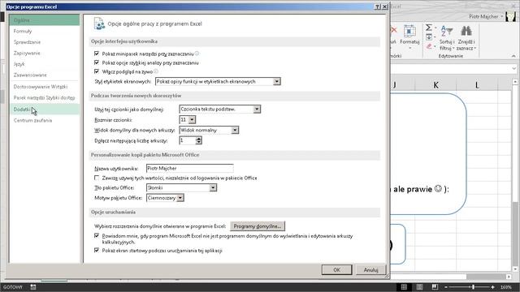520x292 pixels.
Task: Click the Excel options header icon
Action: point(99,24)
